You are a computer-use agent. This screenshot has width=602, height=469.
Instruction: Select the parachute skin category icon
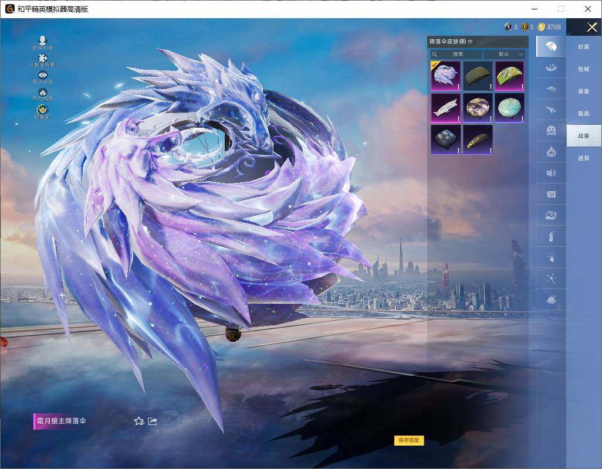click(x=551, y=46)
